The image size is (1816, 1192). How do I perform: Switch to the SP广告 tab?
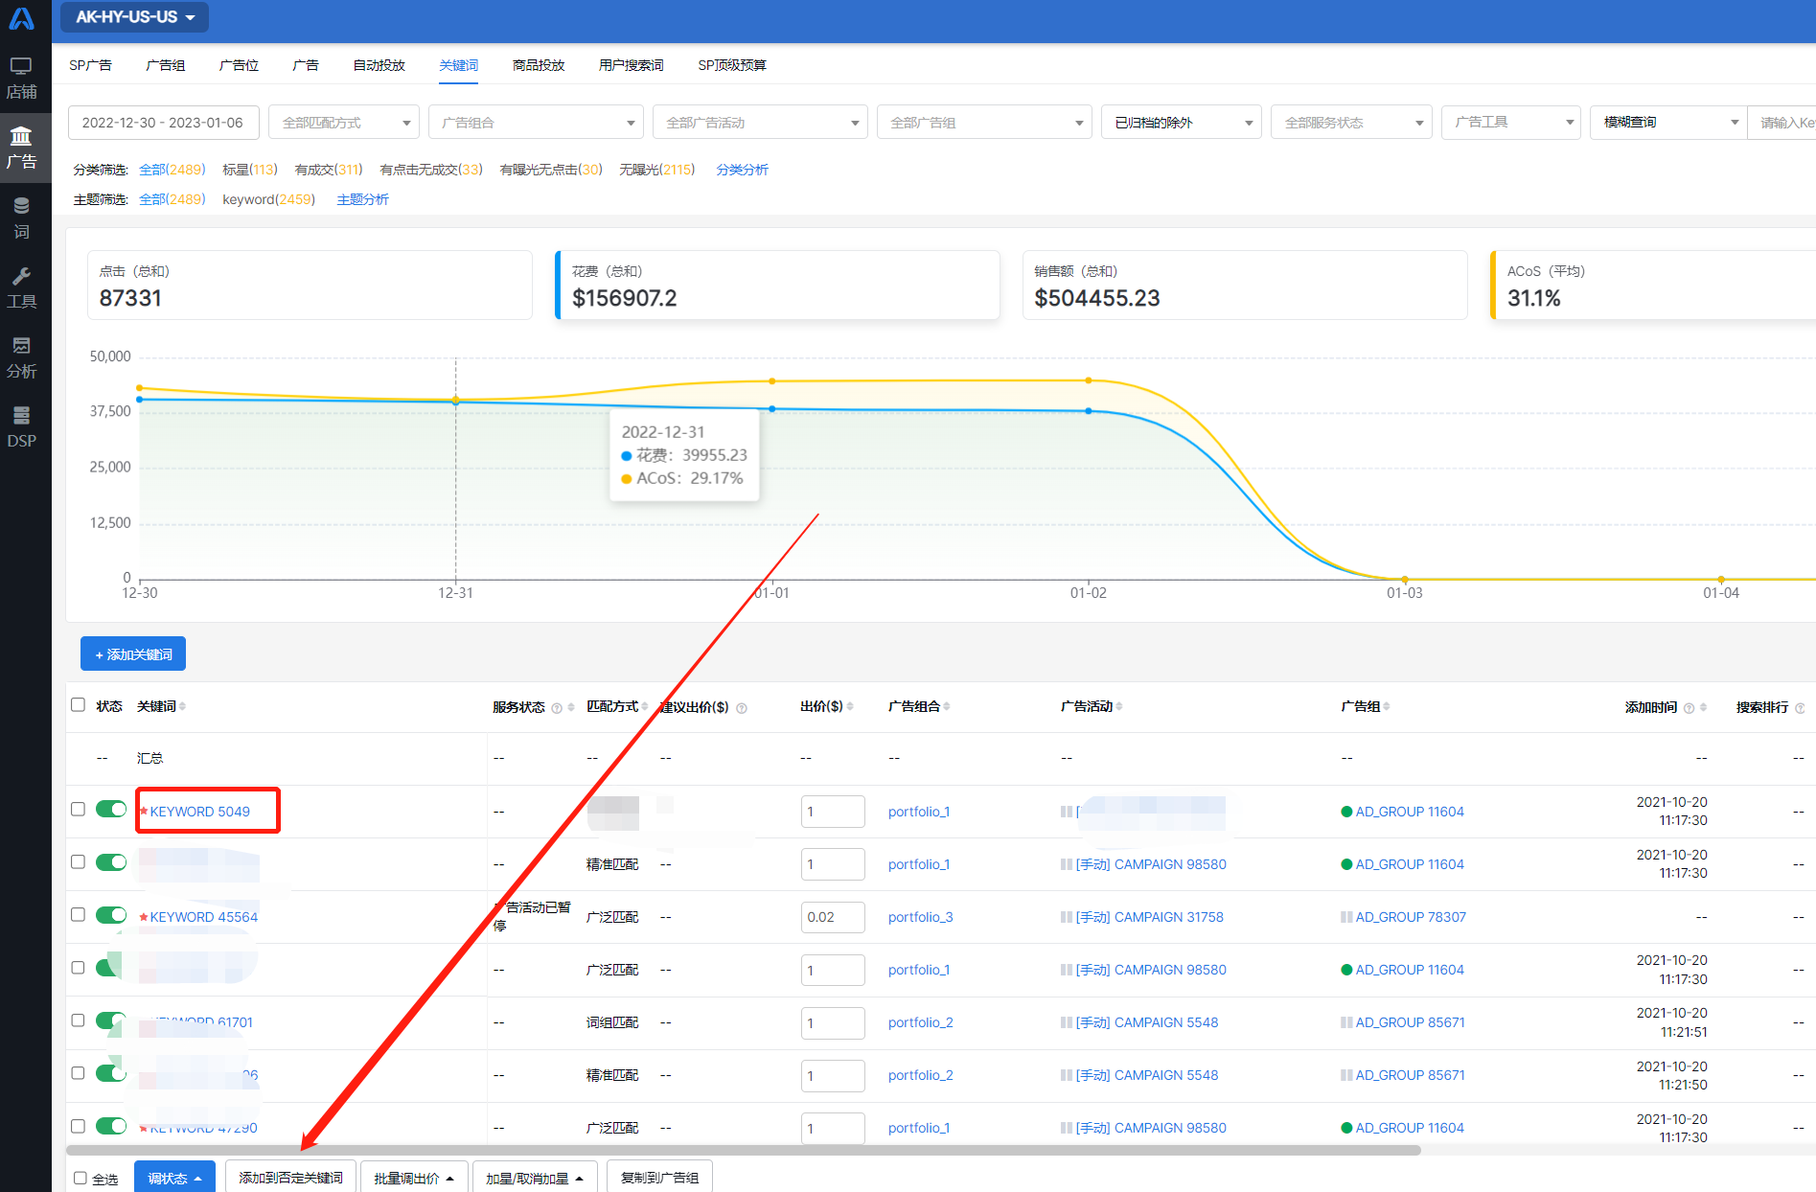tap(91, 65)
